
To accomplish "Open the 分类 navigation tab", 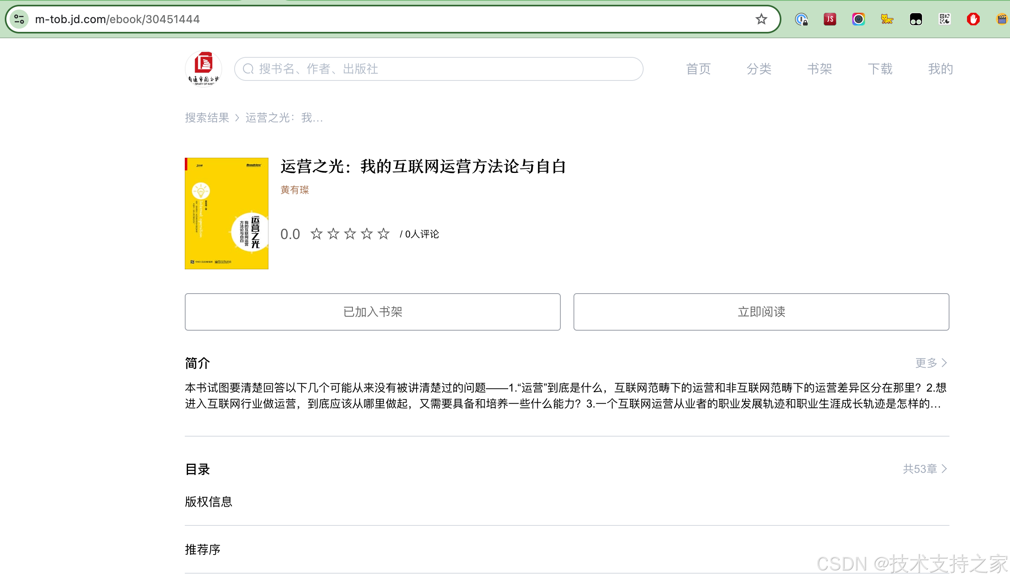I will (x=759, y=69).
